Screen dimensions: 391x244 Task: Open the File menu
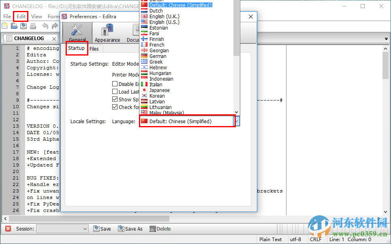click(x=7, y=17)
